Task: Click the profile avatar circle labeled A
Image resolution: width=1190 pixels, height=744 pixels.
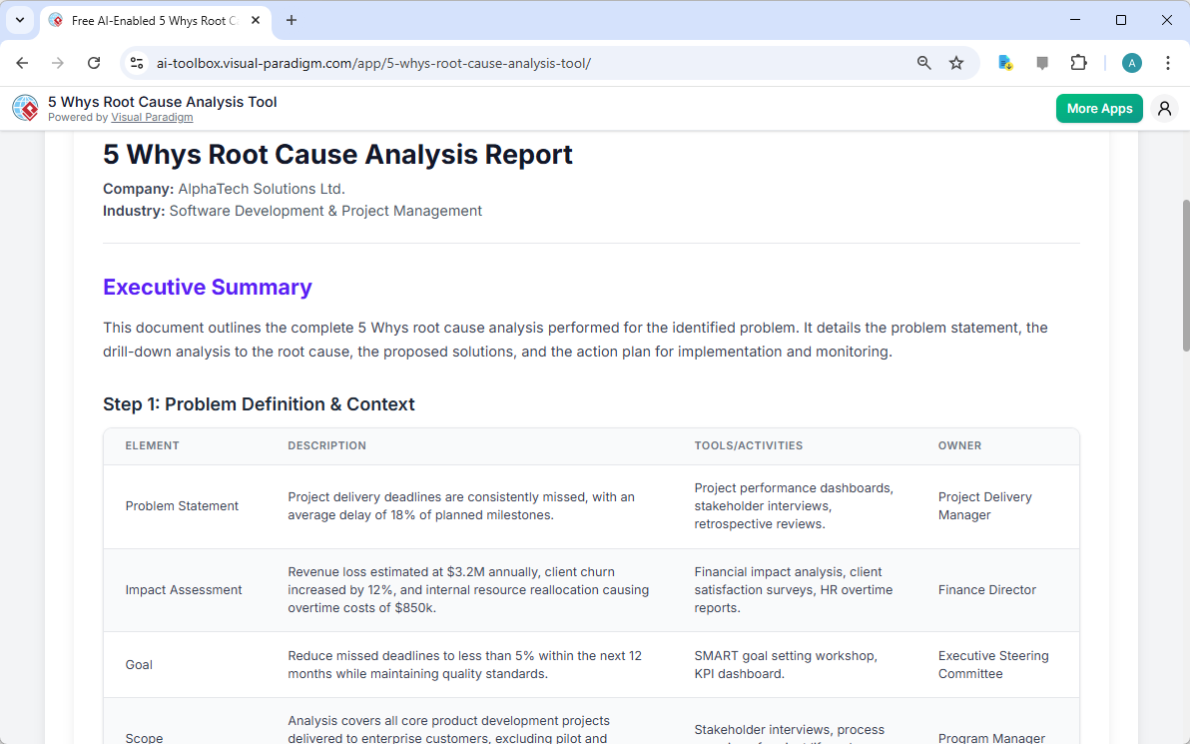Action: [1131, 62]
